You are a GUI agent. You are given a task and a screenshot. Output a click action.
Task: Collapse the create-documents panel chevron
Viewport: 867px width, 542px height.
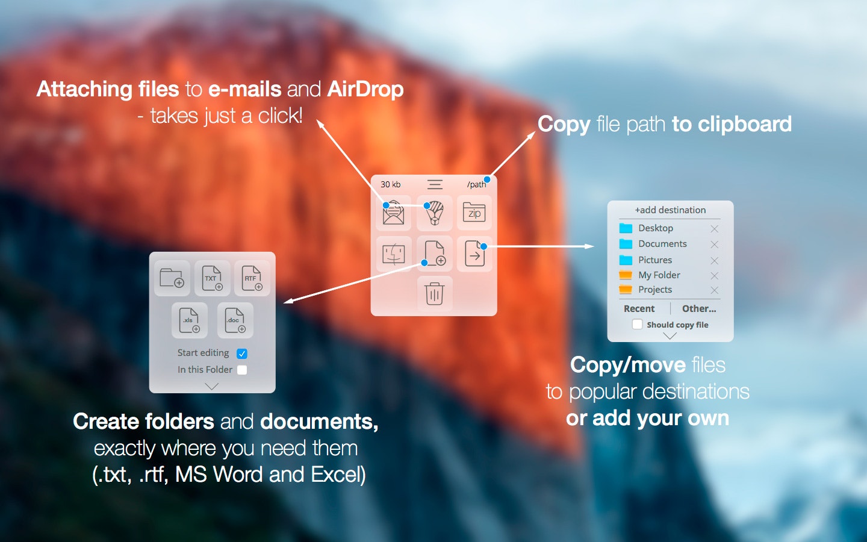[212, 387]
